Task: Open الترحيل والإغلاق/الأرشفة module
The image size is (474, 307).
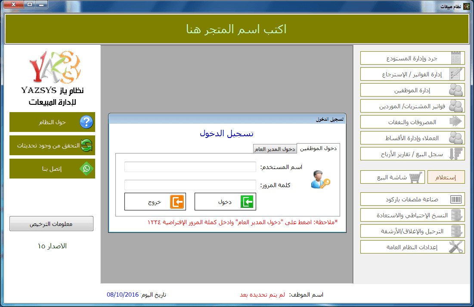Action: click(x=412, y=231)
